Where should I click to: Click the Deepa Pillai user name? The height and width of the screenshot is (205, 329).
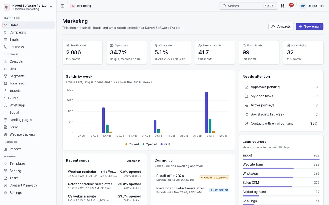(x=316, y=6)
